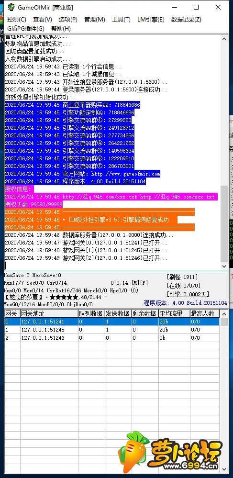Screen dimensions: 233x478
Task: Open the 管理(M) menu
Action: pos(95,20)
